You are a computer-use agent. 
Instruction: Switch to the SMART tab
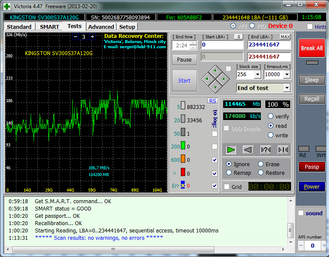tap(50, 27)
